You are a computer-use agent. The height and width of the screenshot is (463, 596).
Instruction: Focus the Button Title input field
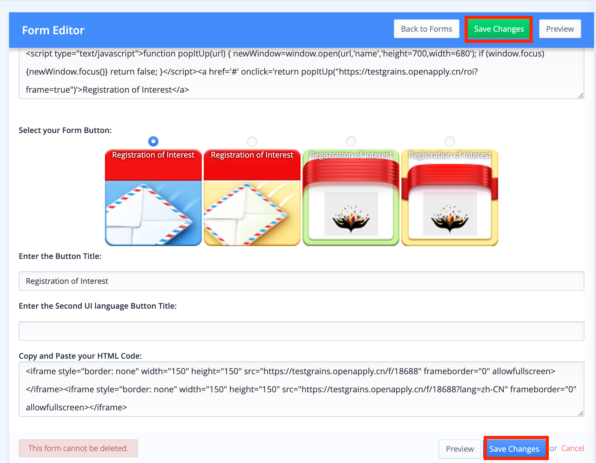[x=302, y=281]
